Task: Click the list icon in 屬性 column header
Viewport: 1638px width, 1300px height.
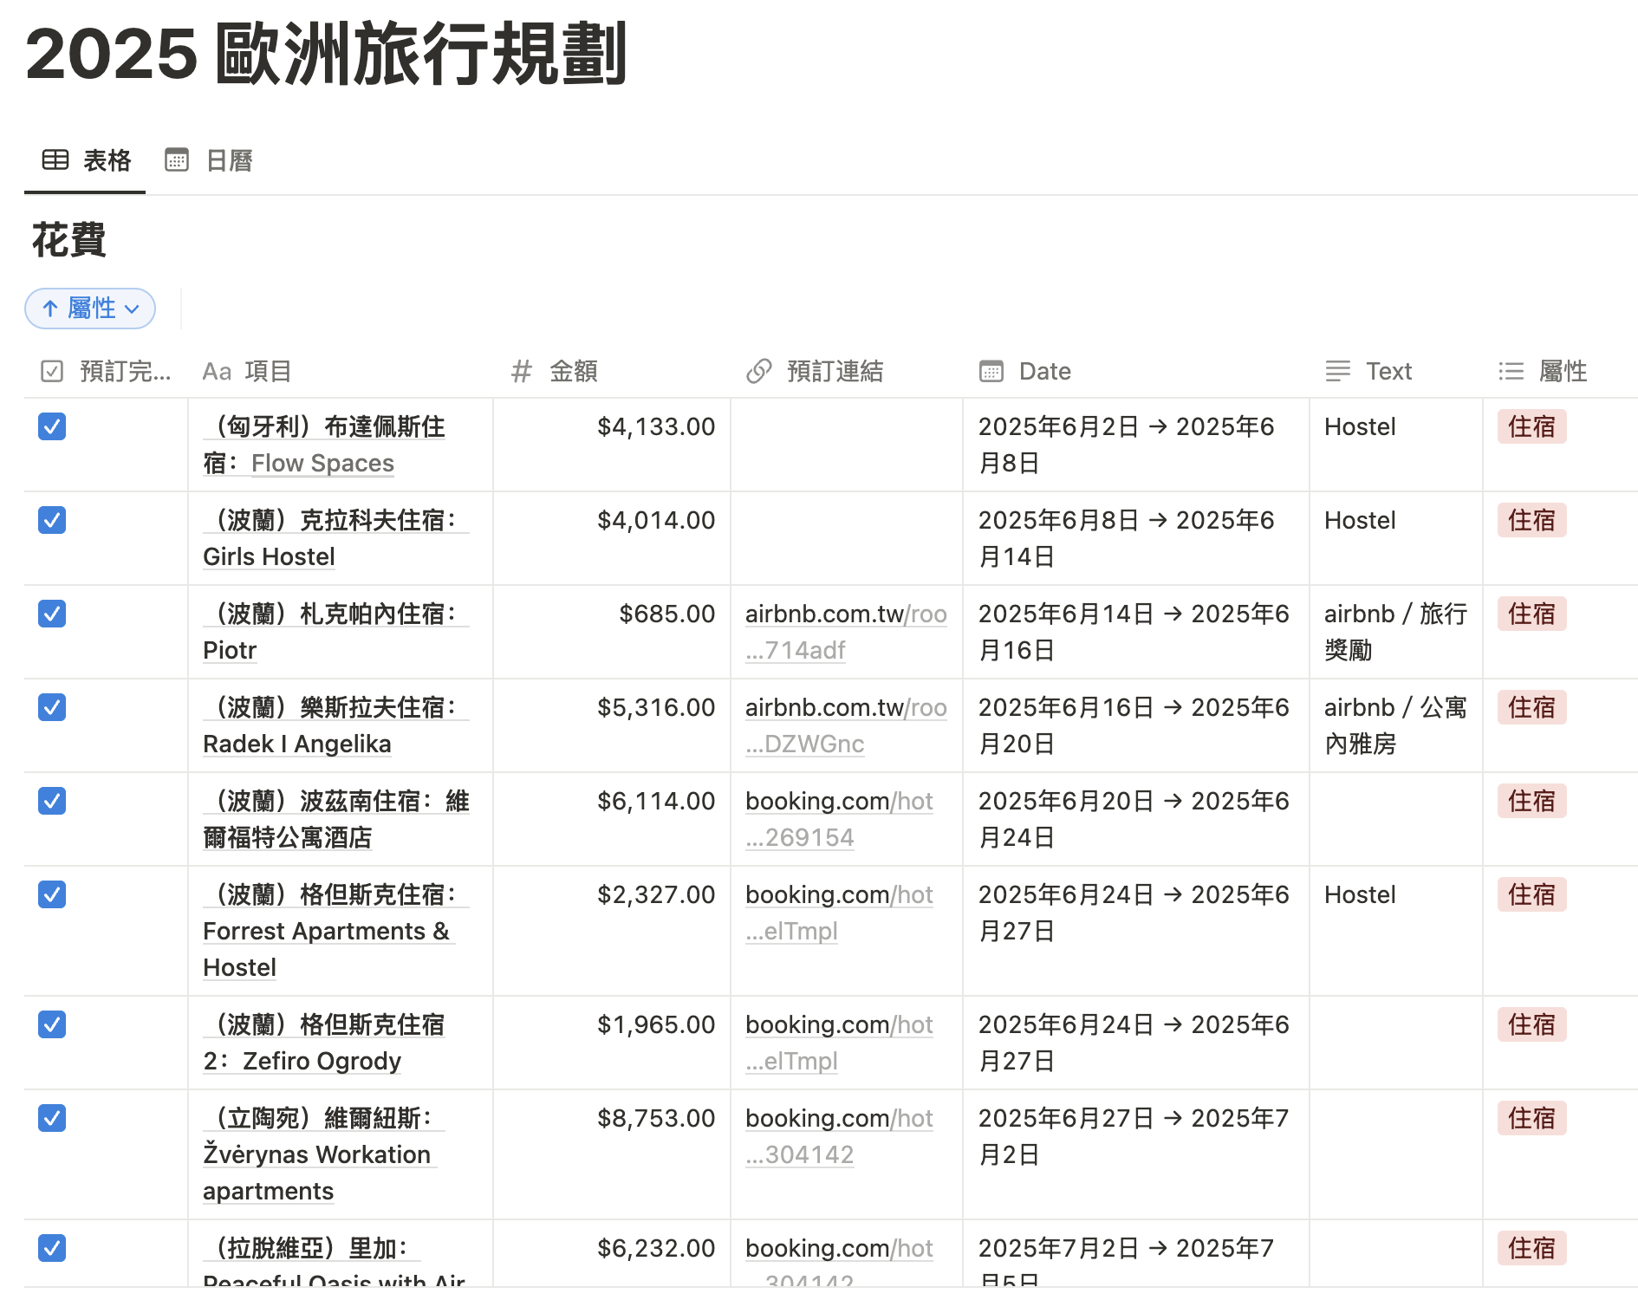Action: click(1511, 372)
